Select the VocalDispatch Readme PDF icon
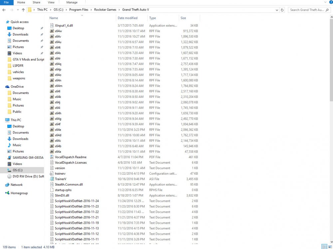Viewport: 333px width, 249px height. 52,157
